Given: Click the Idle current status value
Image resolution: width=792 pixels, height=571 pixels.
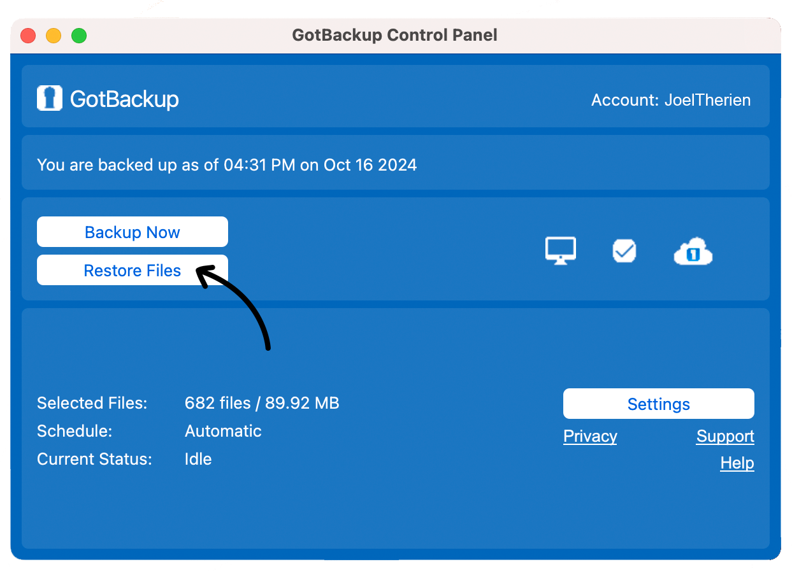Looking at the screenshot, I should pos(198,459).
